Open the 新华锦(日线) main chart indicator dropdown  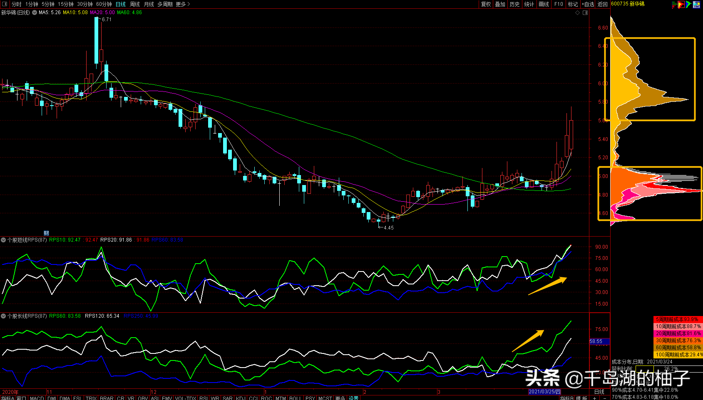[x=35, y=12]
